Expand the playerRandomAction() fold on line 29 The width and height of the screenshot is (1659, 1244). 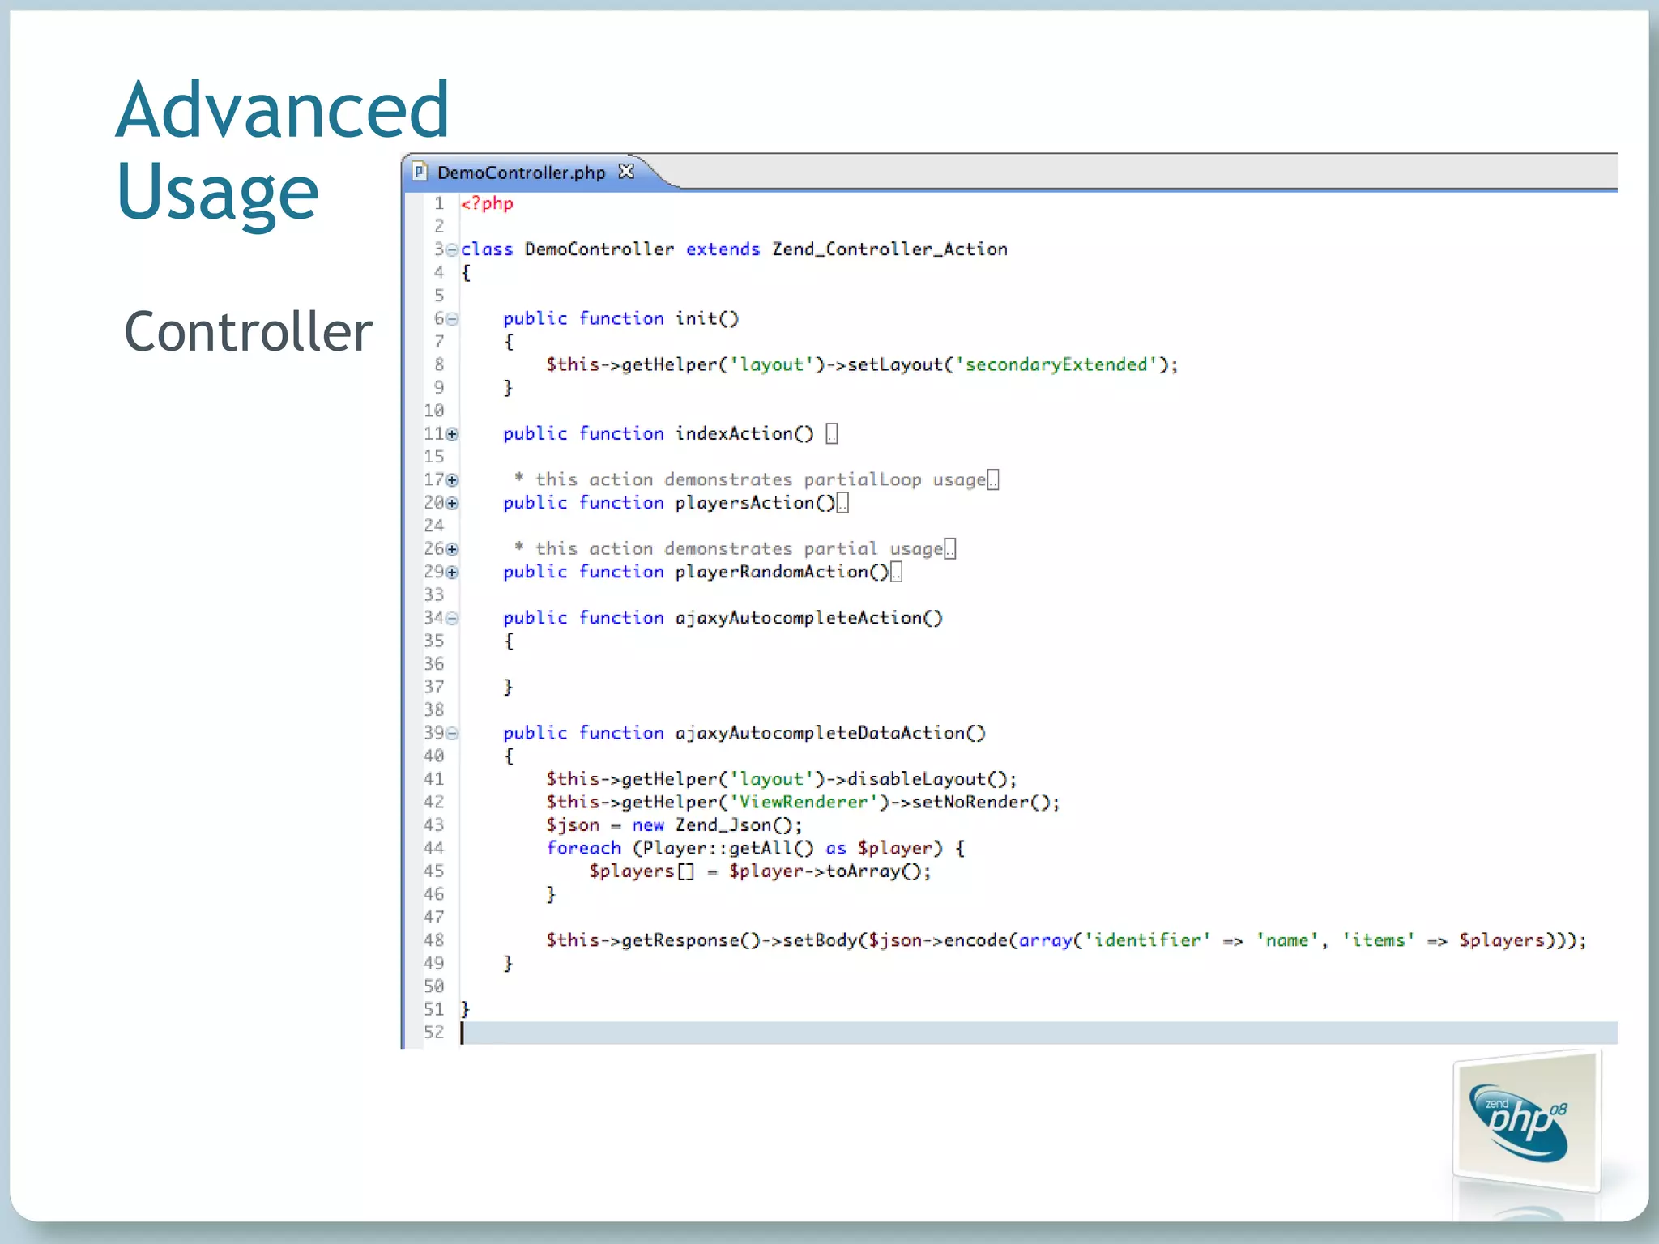[452, 573]
